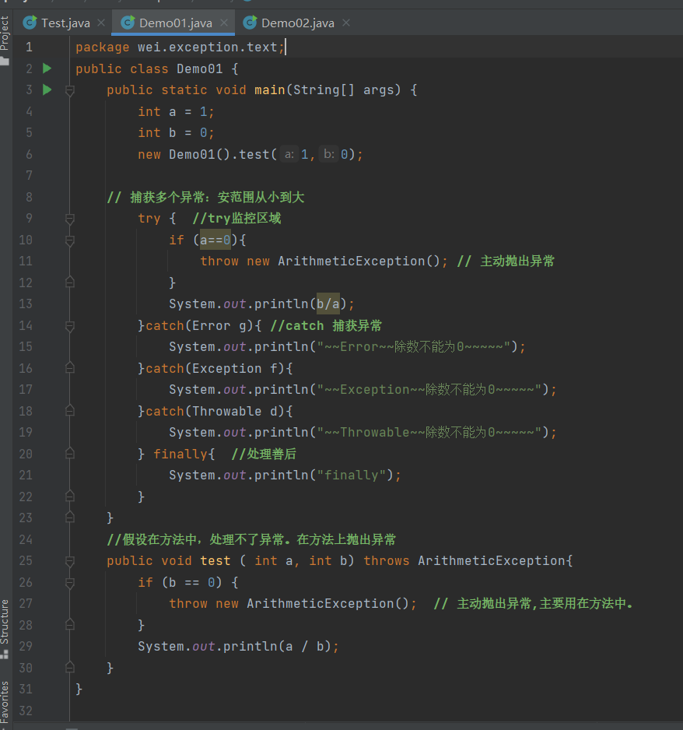
Task: Run main method via gutter arrow on line 3
Action: tap(47, 89)
